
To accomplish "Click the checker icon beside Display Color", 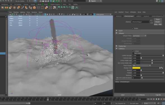I will 162,68.
